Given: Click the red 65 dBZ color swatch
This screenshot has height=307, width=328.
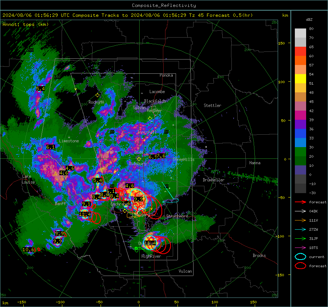Looking at the screenshot, I should pos(300,51).
